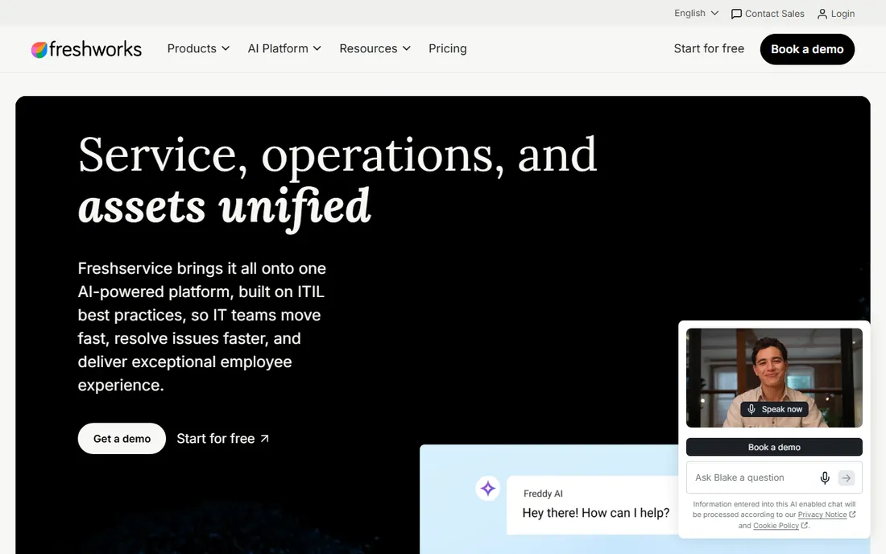Open the Login link

(836, 14)
